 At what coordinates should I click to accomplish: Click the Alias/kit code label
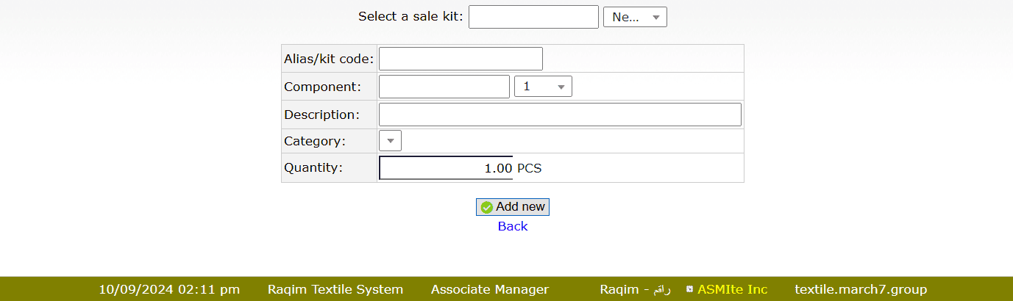point(329,59)
